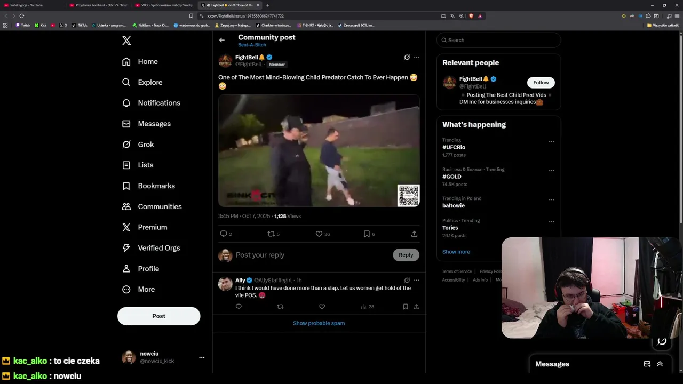Repost Ally's comment

(280, 307)
